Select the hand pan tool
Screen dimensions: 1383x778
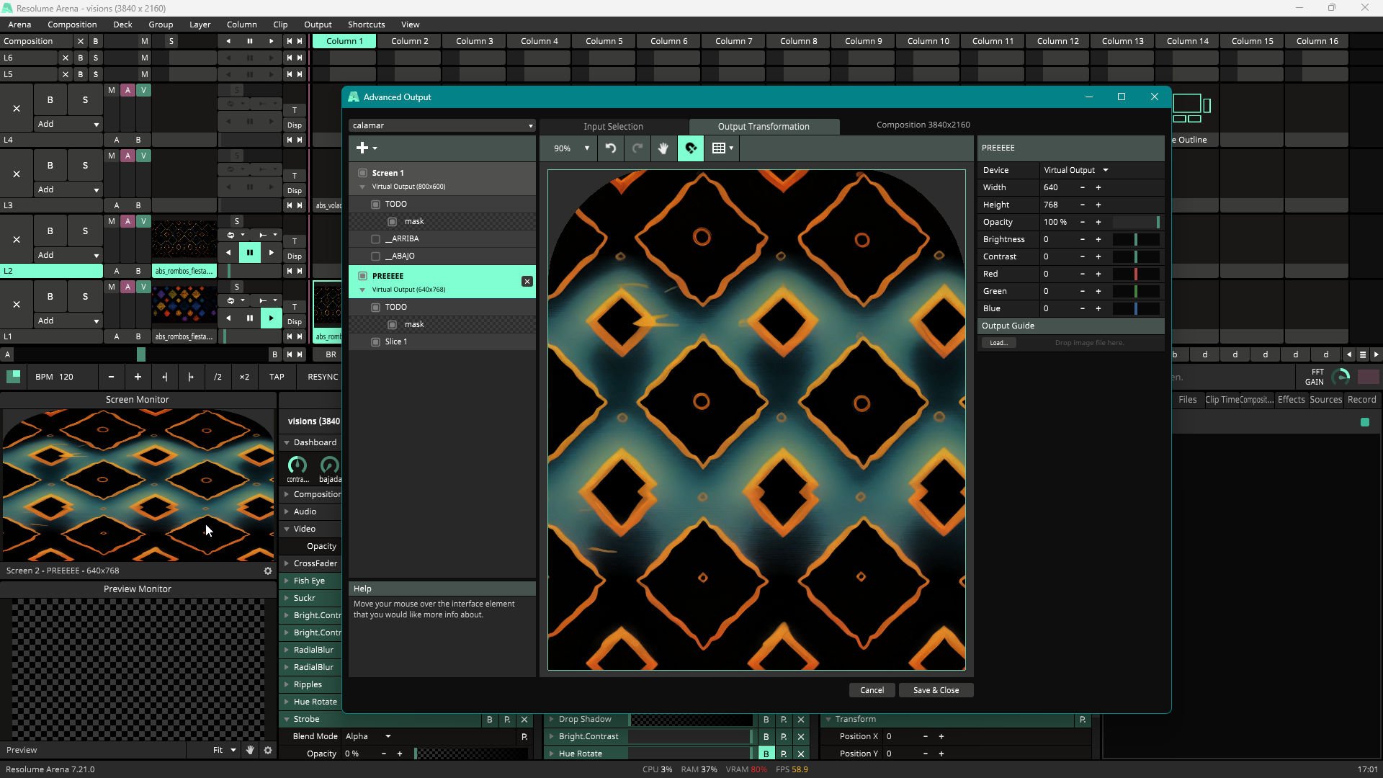coord(663,148)
